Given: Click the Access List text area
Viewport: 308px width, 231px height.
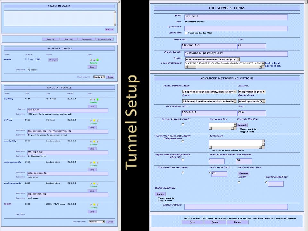Looking at the screenshot, I should point(235,142).
